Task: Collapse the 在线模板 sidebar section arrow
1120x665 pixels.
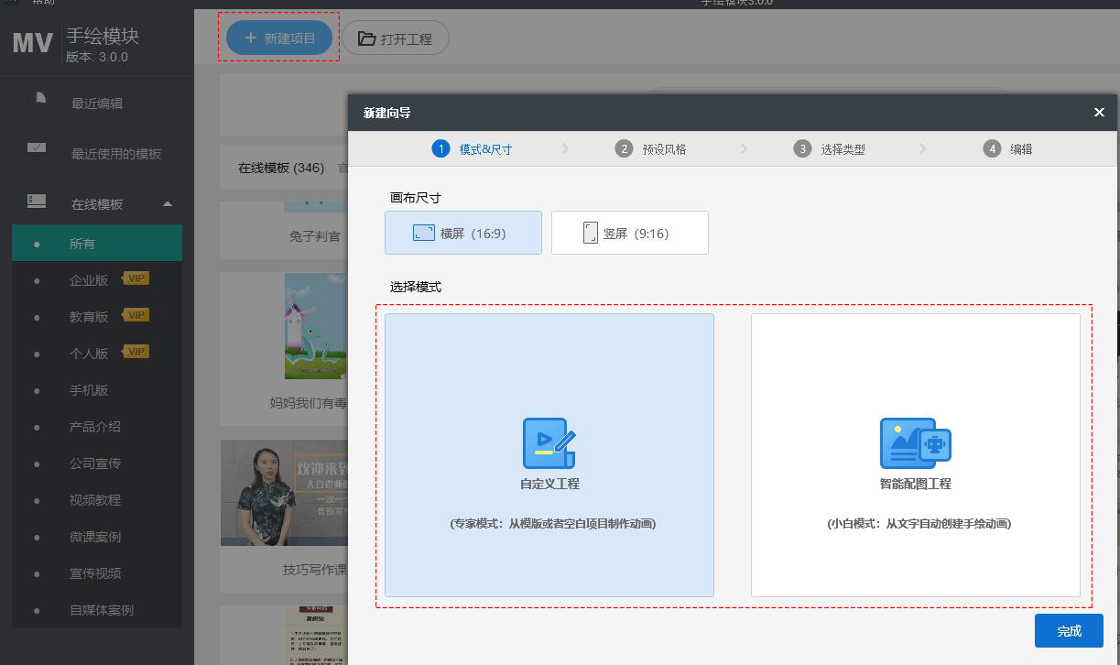Action: 168,204
